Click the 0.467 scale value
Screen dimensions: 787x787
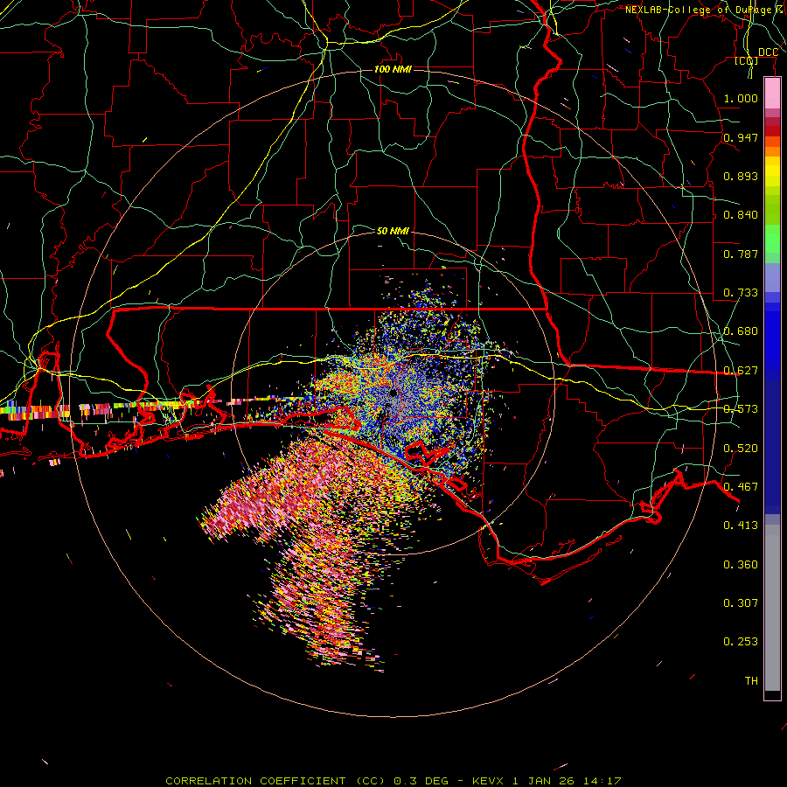(x=741, y=487)
